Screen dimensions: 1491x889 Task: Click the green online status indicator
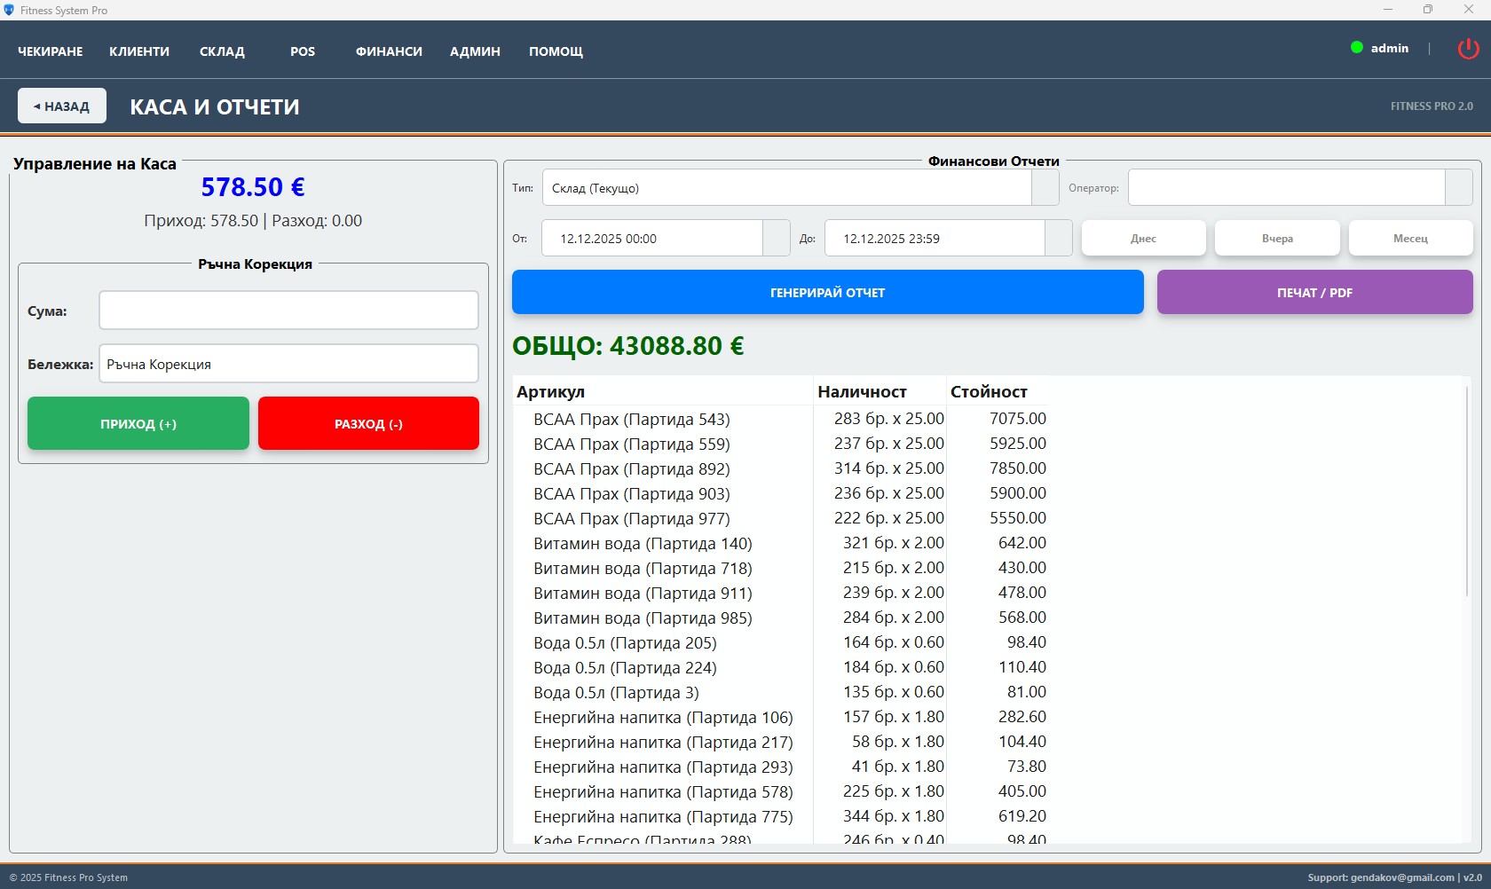point(1356,48)
